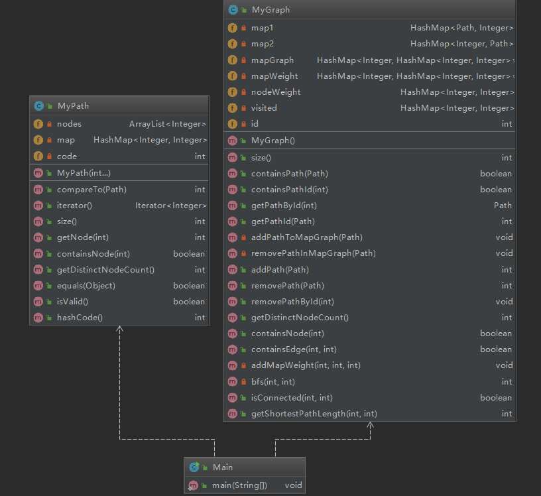Select removePathById(int) method name

coord(292,302)
